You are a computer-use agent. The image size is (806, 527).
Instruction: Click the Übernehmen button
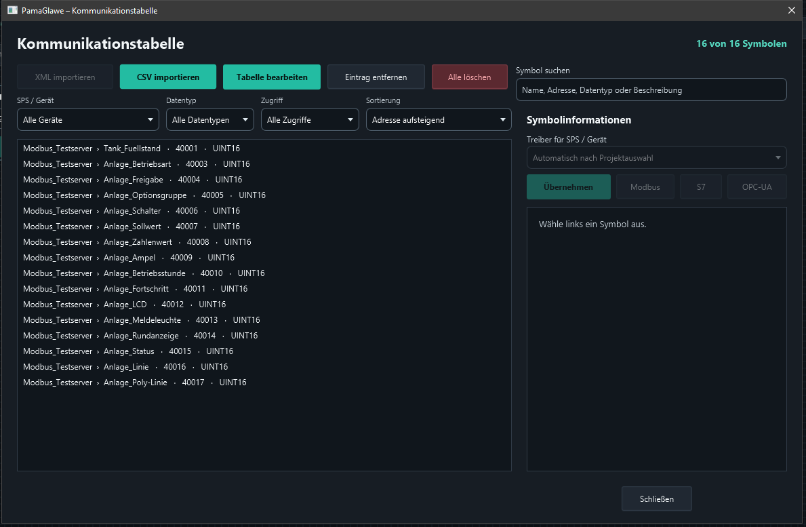(x=569, y=187)
